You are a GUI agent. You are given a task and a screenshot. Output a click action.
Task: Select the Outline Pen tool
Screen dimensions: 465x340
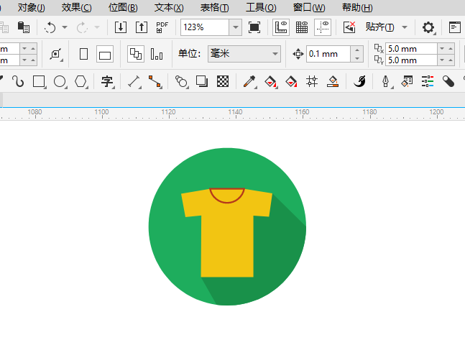(386, 81)
